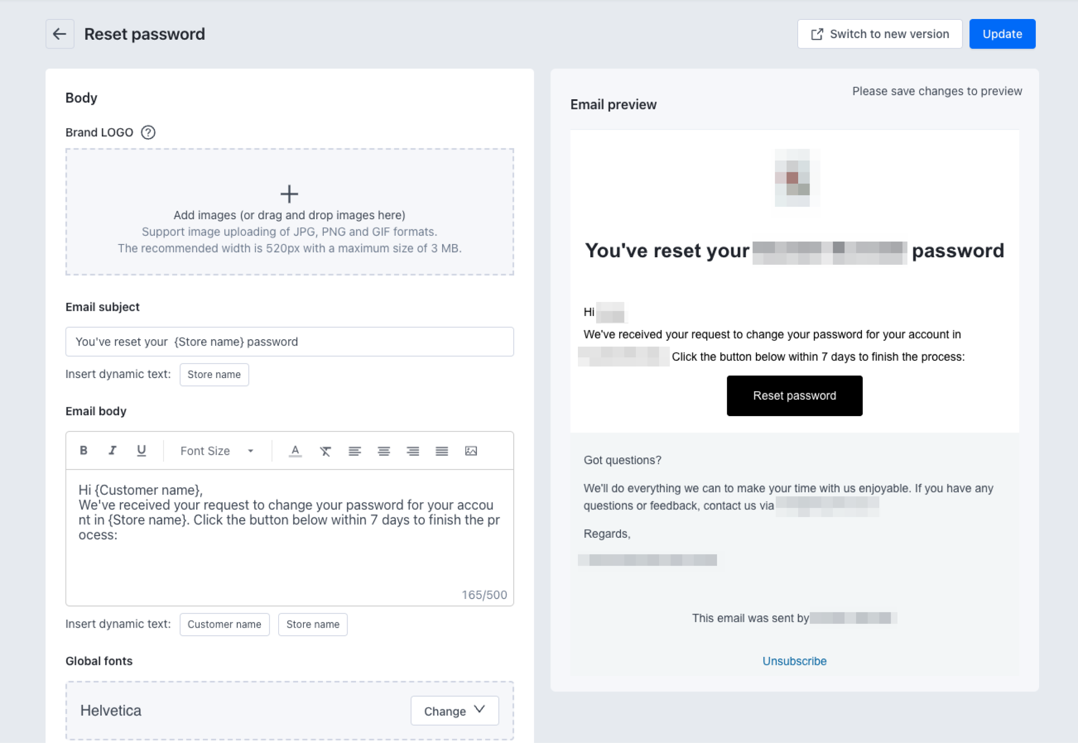Apply italic formatting in editor toolbar
Image resolution: width=1078 pixels, height=743 pixels.
(112, 451)
